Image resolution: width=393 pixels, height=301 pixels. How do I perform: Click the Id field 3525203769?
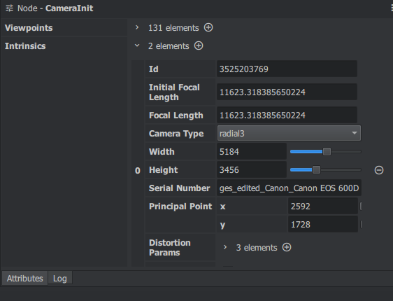pos(287,69)
